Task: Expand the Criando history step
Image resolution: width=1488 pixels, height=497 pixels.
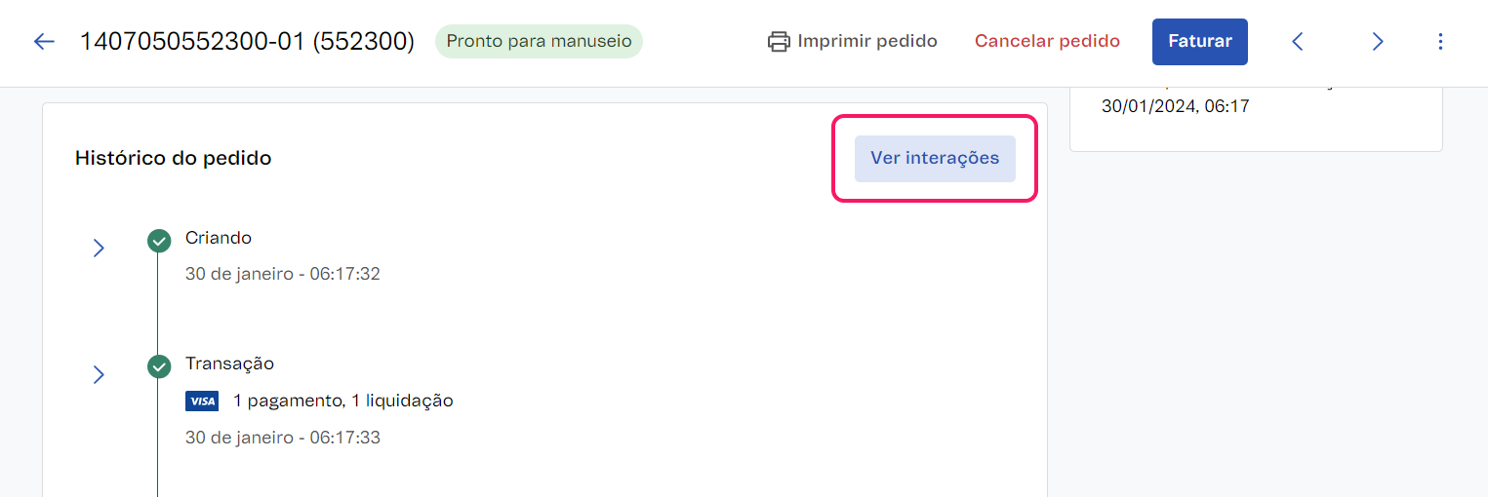Action: point(99,248)
